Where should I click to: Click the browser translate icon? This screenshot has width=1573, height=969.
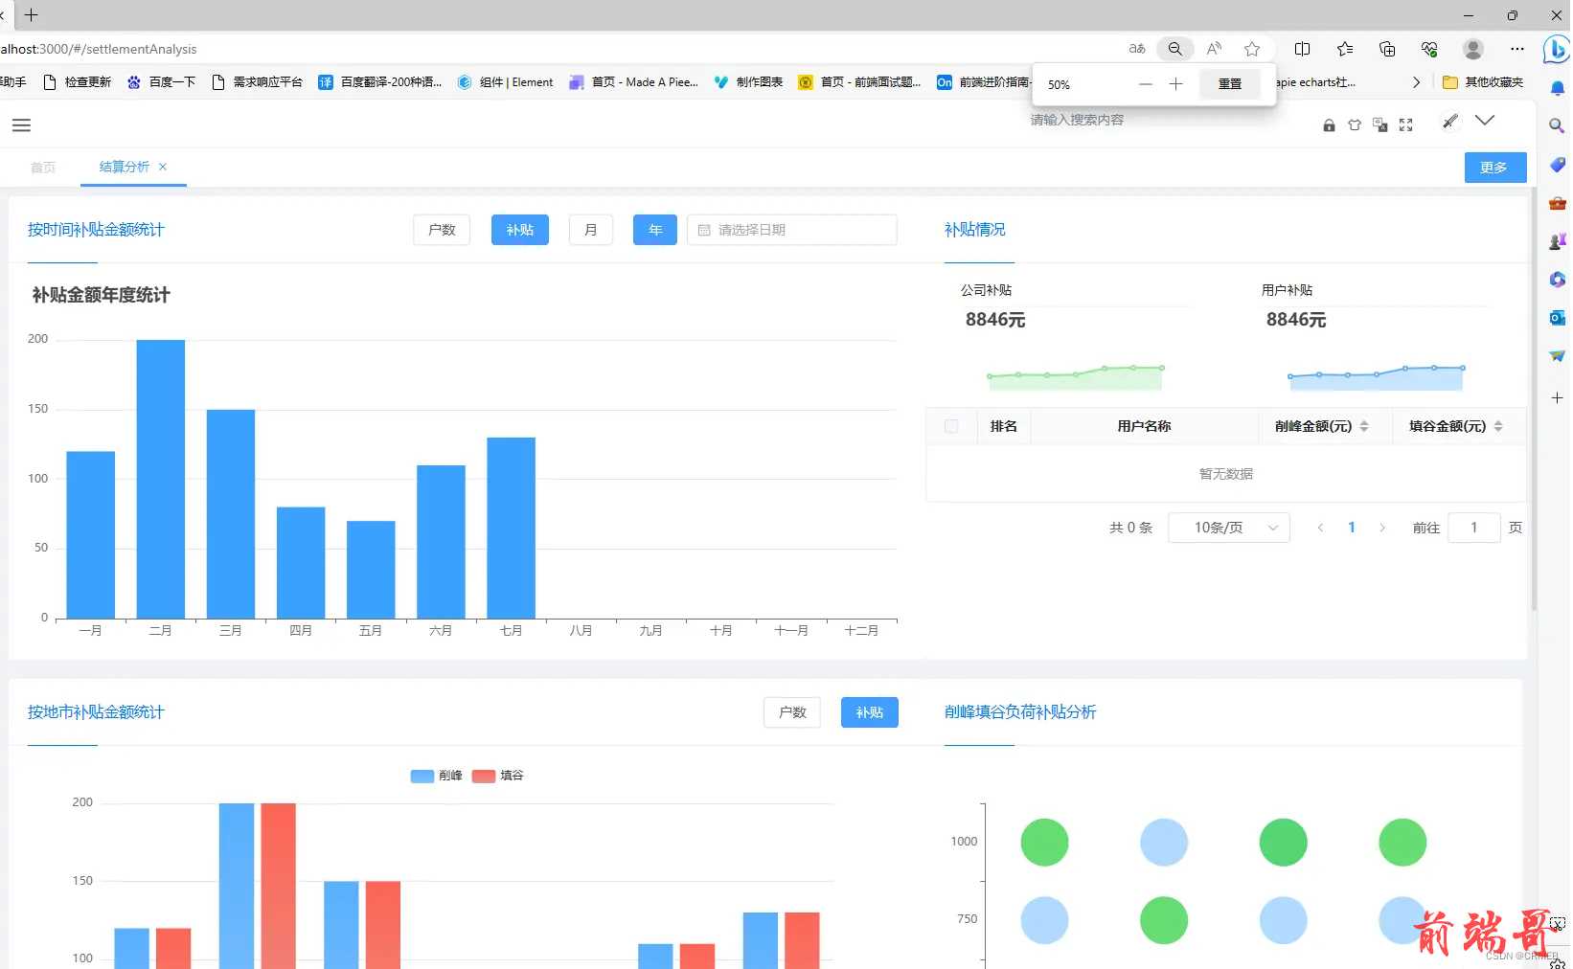pos(1137,49)
